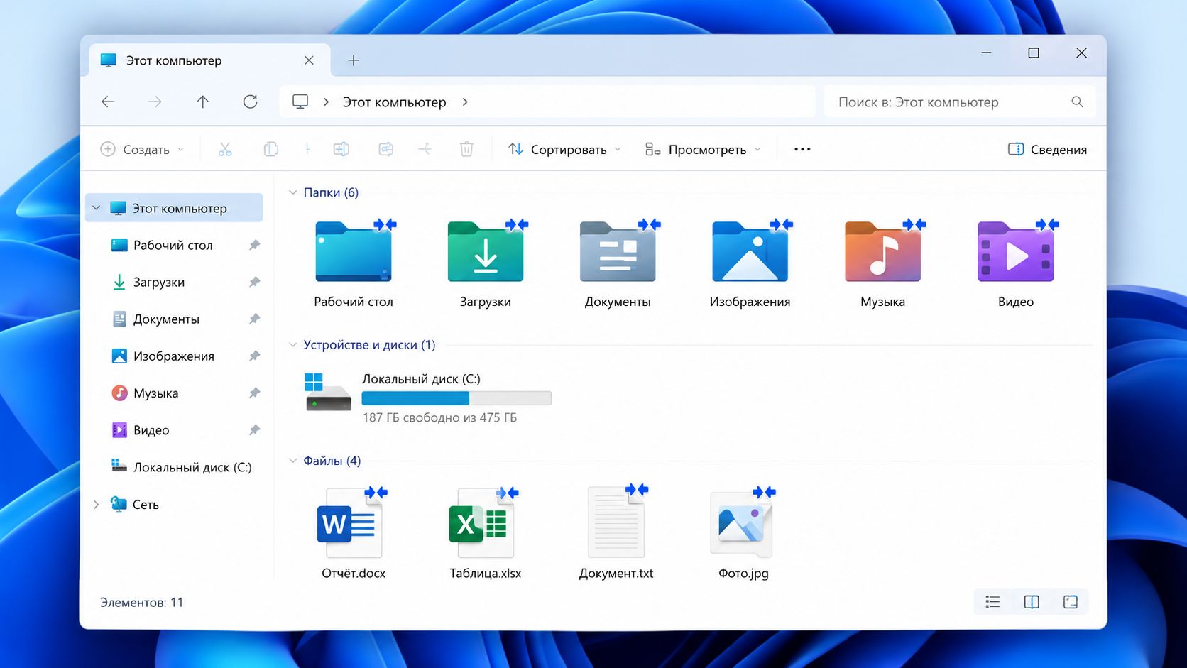
Task: Expand the Сеть tree node
Action: click(x=97, y=505)
